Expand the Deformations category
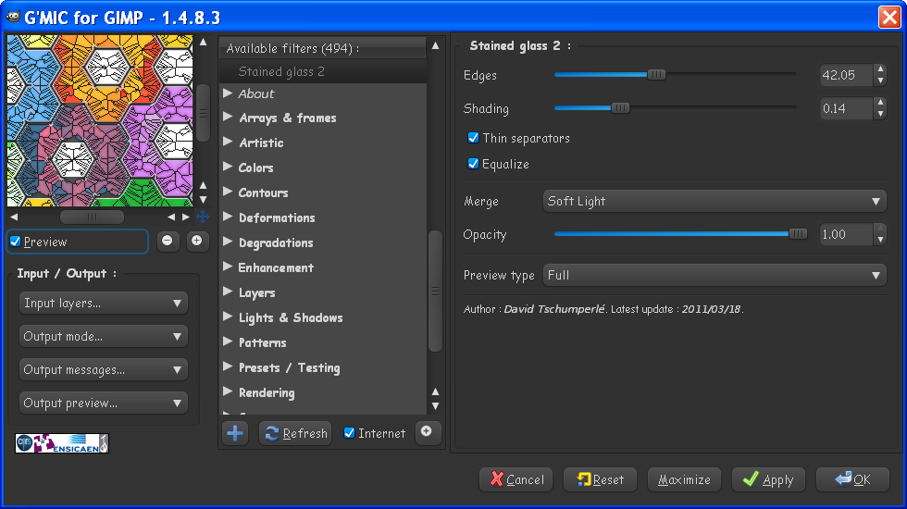The width and height of the screenshot is (907, 509). (x=228, y=217)
